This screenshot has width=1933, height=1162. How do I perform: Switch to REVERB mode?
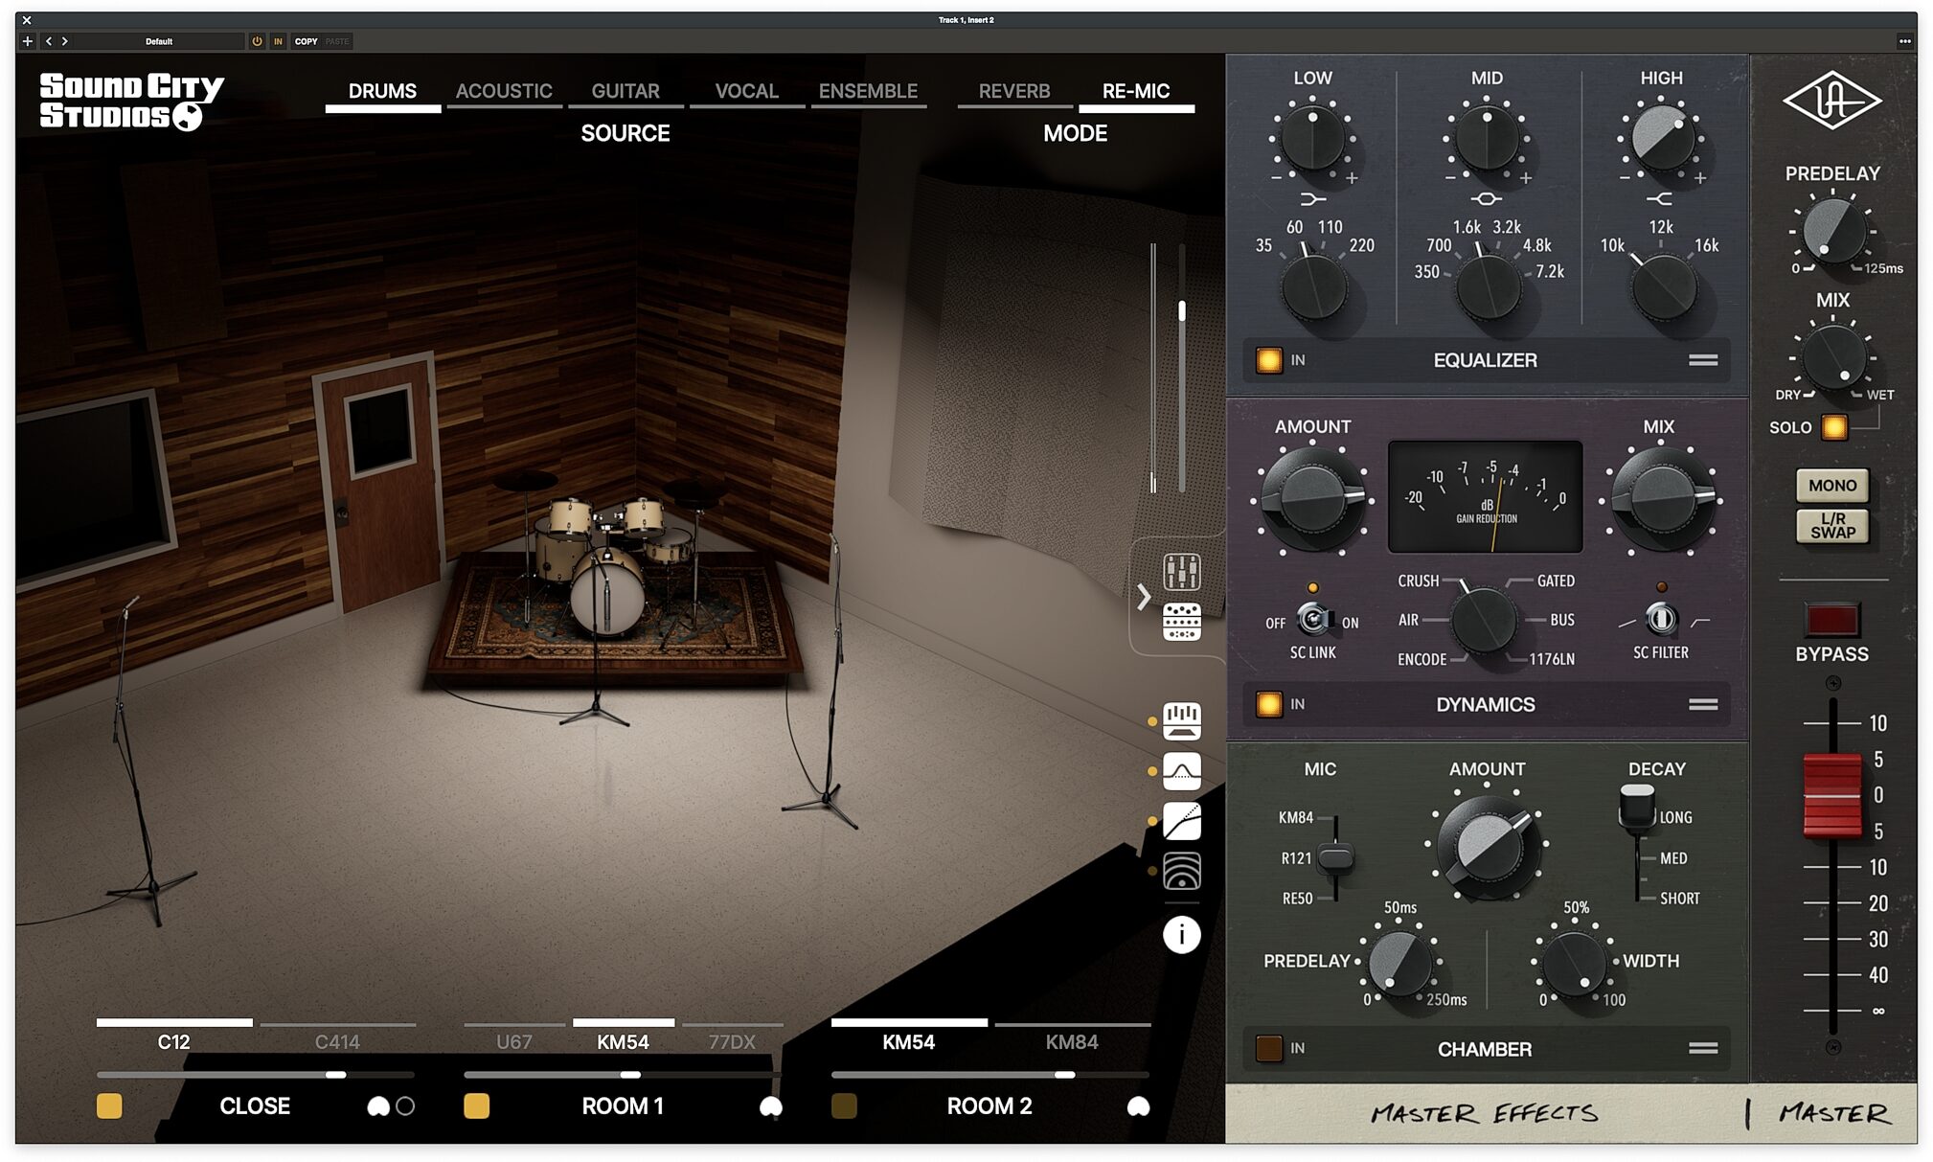point(1014,92)
